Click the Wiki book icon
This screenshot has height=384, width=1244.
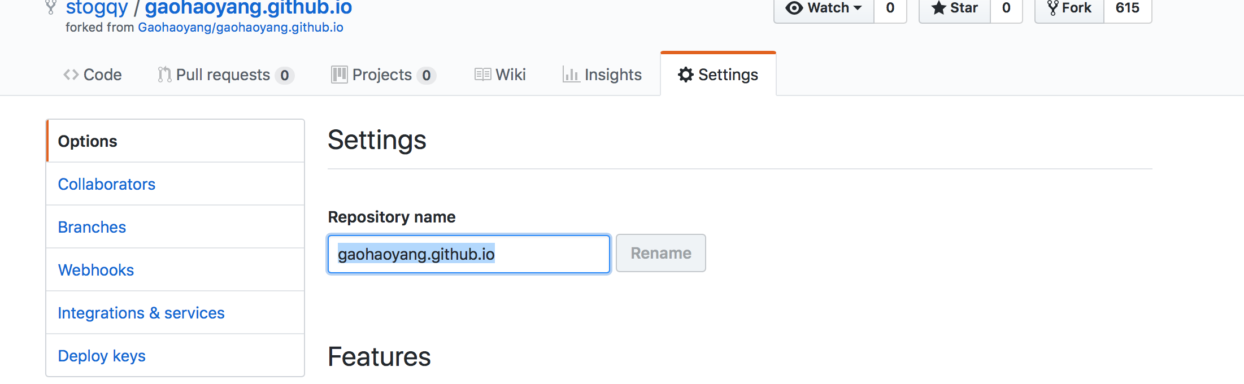pos(482,75)
